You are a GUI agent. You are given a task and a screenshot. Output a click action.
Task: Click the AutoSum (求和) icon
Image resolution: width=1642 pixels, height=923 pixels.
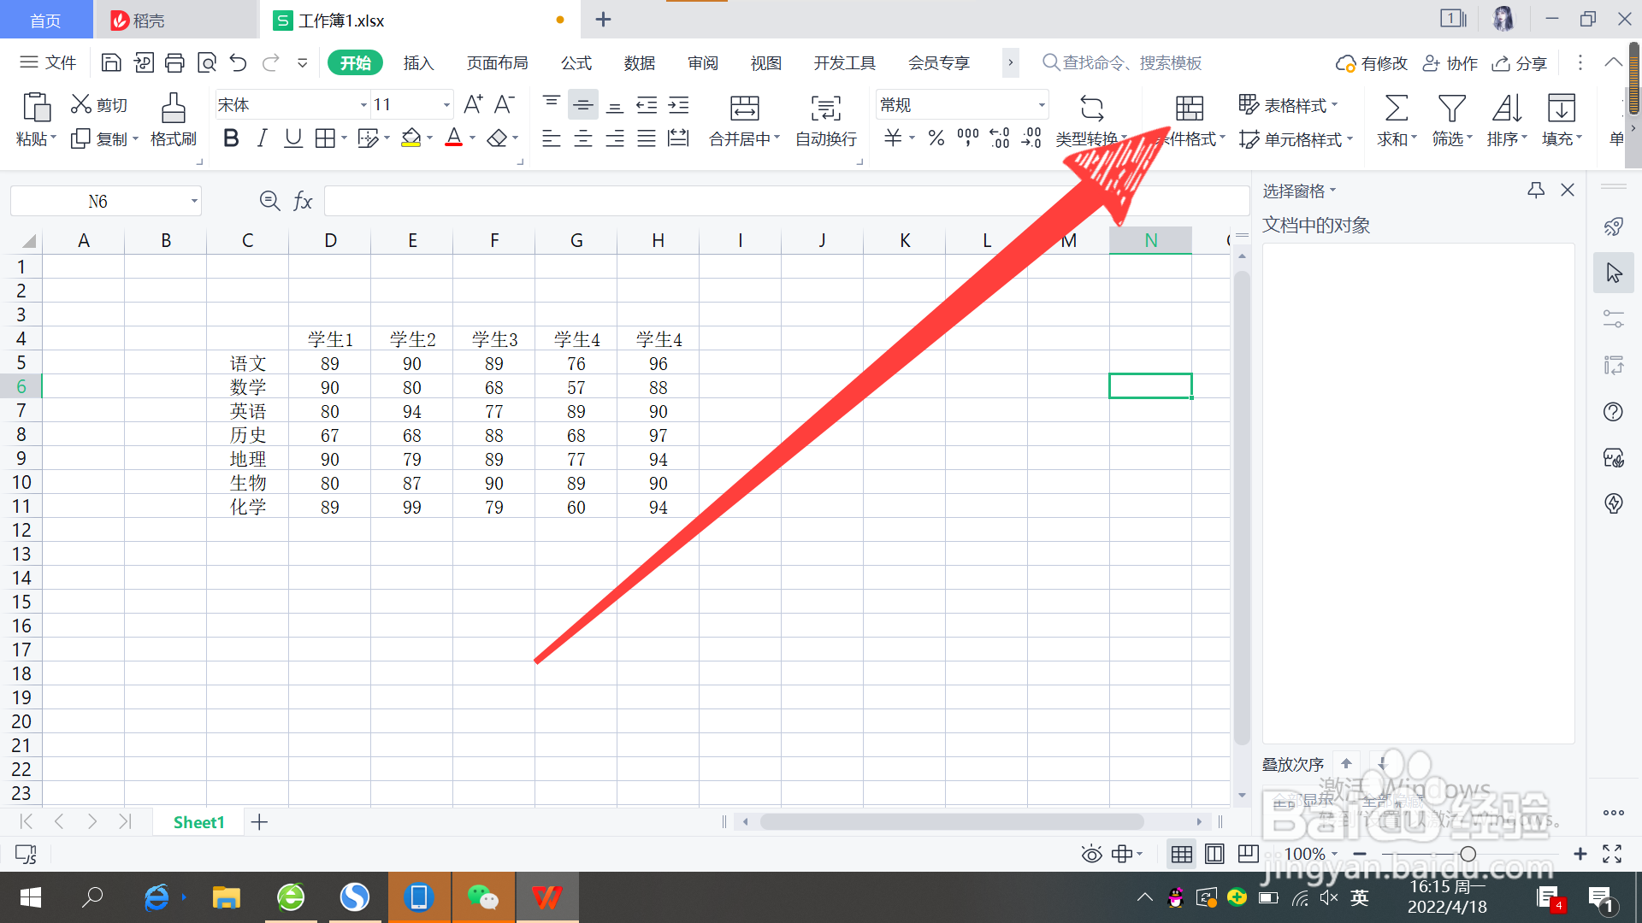(1396, 109)
